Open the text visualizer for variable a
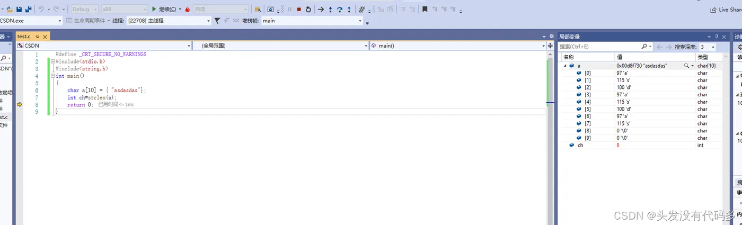This screenshot has width=742, height=225. click(x=687, y=66)
